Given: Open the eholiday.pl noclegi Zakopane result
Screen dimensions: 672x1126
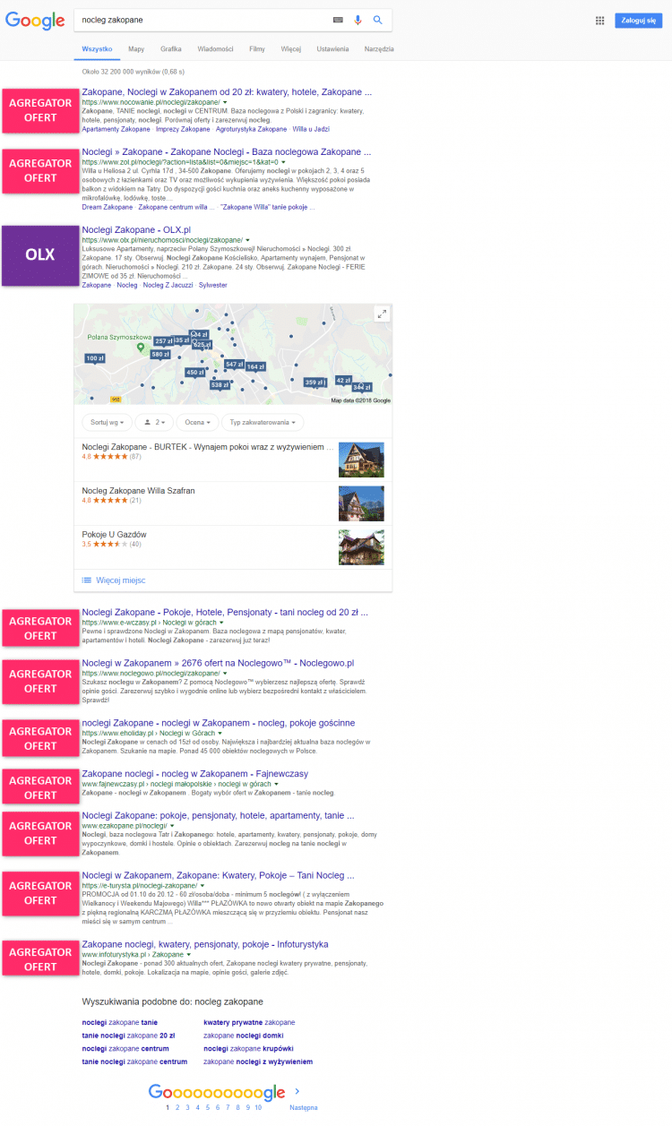Looking at the screenshot, I should [218, 722].
